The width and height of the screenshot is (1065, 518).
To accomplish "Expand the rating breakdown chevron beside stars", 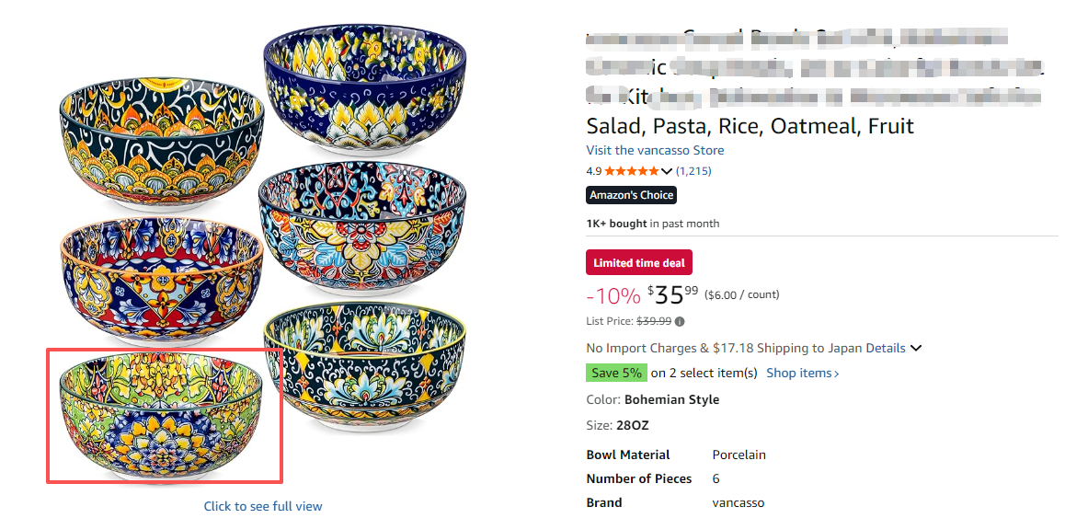I will pyautogui.click(x=667, y=171).
